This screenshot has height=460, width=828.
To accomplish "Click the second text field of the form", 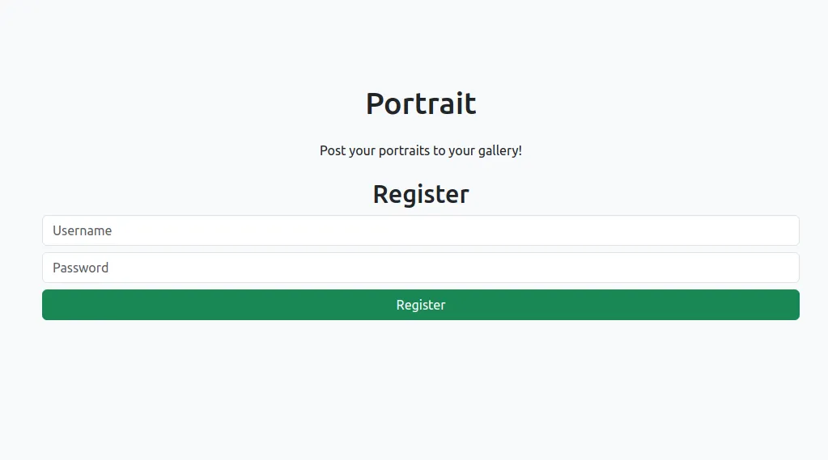I will click(421, 268).
